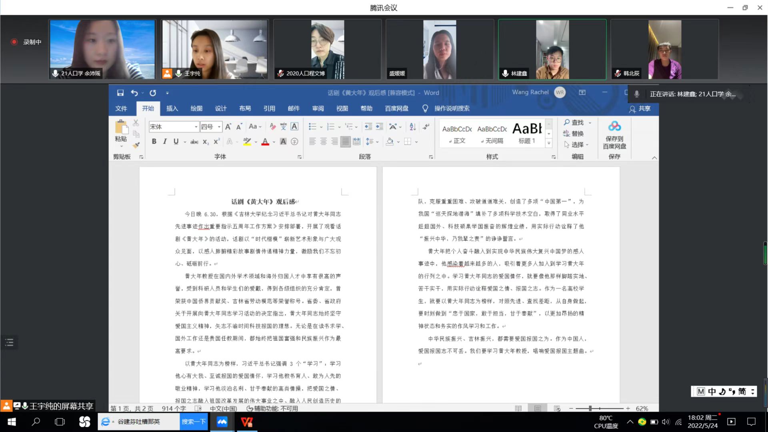Click the Save icon in Word title bar

[120, 93]
